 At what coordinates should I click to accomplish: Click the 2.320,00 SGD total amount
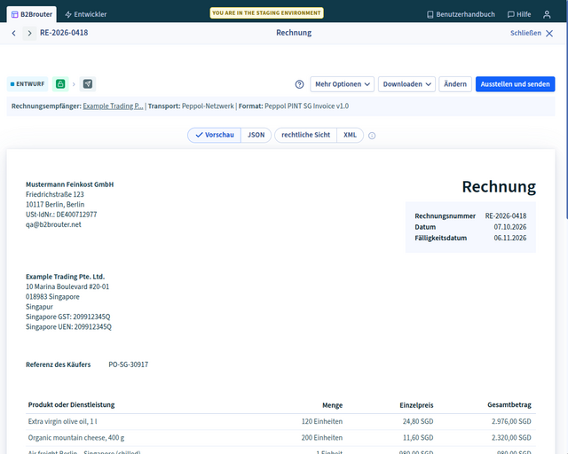pyautogui.click(x=511, y=438)
